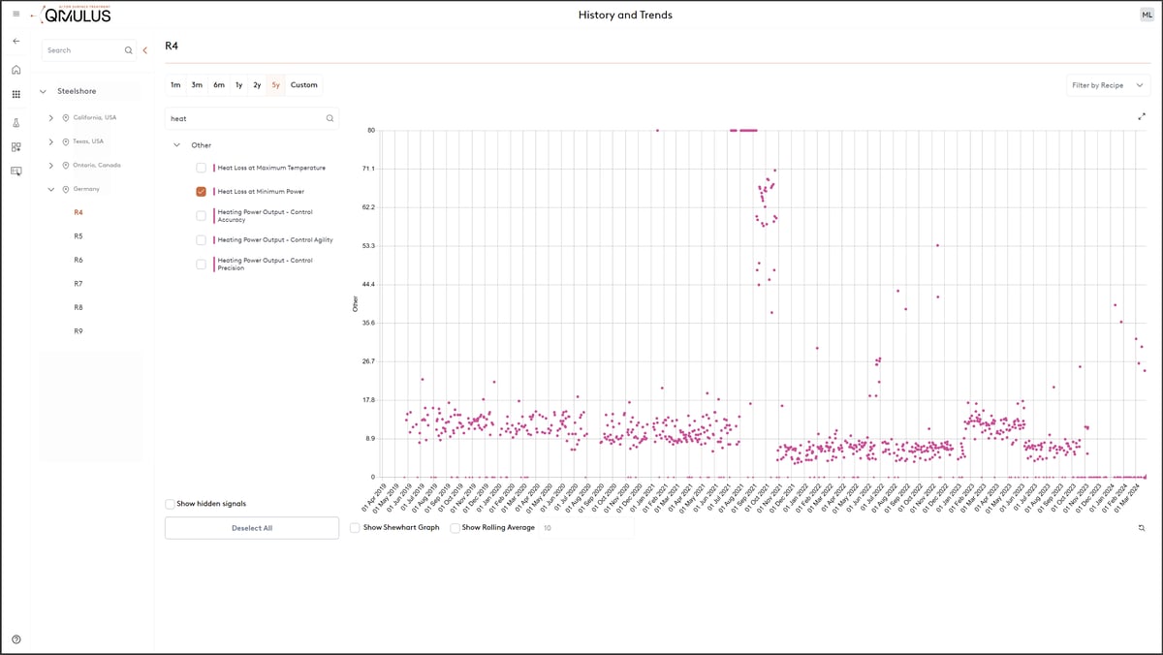The image size is (1163, 655).
Task: Expand the Ontario, Canada node
Action: click(50, 165)
